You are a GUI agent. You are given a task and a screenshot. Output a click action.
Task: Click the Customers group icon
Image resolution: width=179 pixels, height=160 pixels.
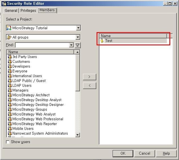point(10,61)
